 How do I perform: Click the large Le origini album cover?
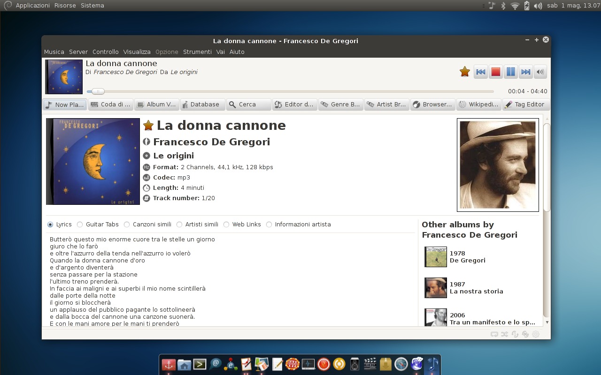coord(93,161)
